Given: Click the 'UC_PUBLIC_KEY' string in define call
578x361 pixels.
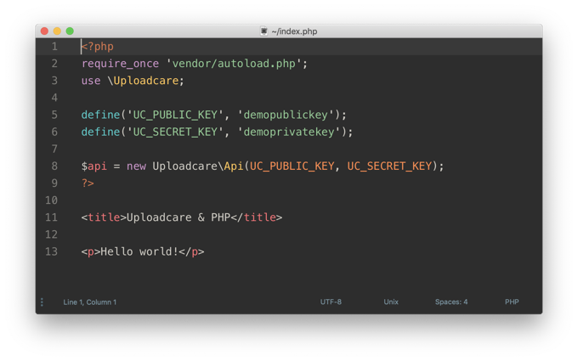Looking at the screenshot, I should click(x=175, y=115).
